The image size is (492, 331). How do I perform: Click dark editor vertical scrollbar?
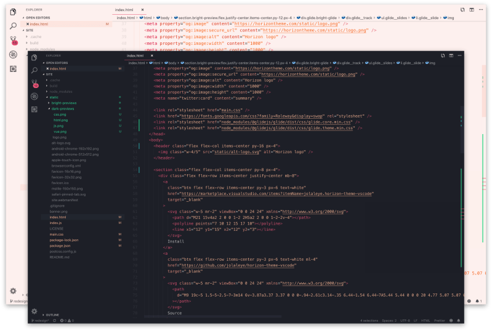point(462,130)
